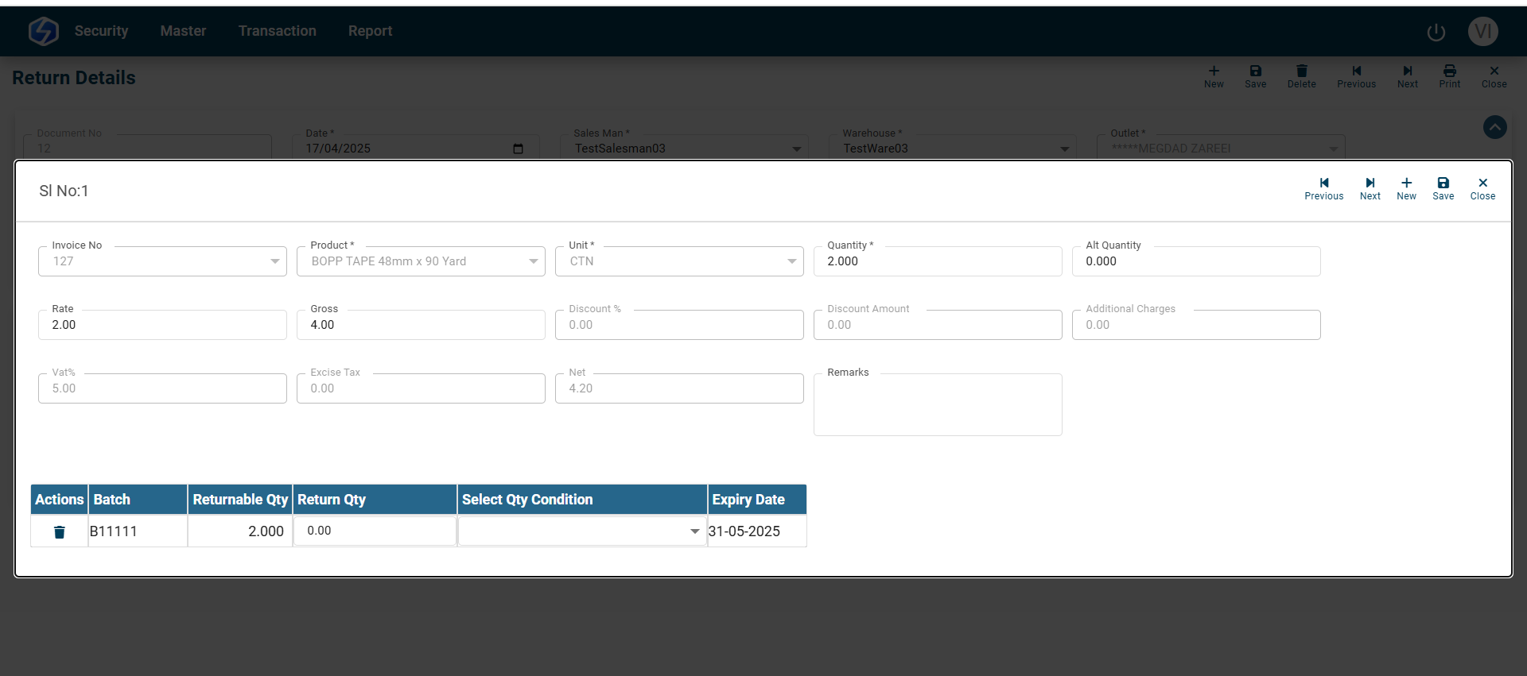Image resolution: width=1527 pixels, height=676 pixels.
Task: Expand the Invoice No dropdown
Action: pyautogui.click(x=274, y=261)
